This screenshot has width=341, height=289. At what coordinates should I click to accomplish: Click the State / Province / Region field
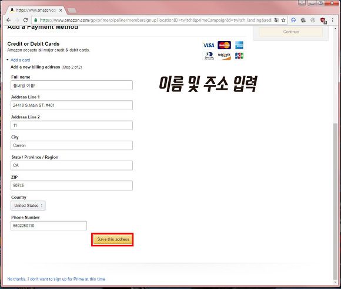click(x=72, y=165)
